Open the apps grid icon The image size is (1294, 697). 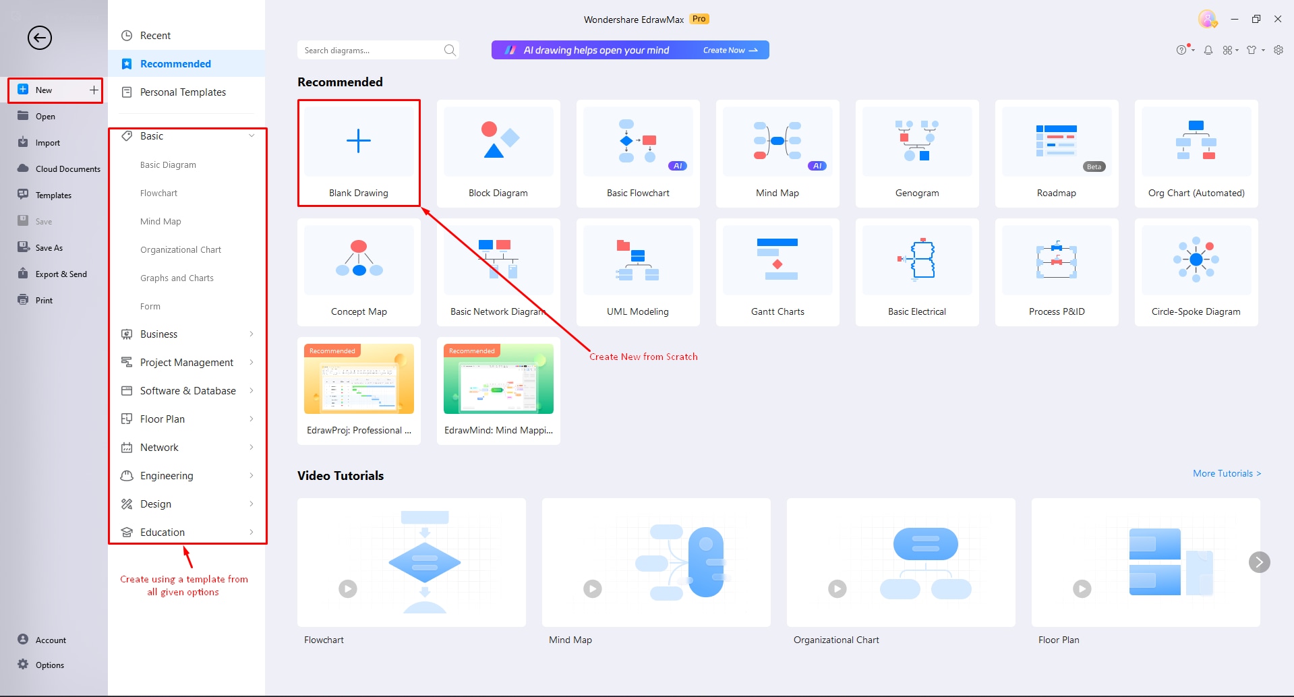tap(1228, 50)
